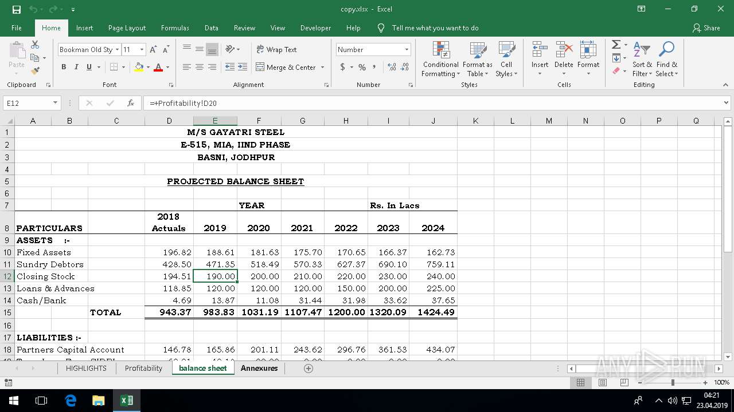
Task: Expand the Name Box dropdown
Action: tap(55, 103)
